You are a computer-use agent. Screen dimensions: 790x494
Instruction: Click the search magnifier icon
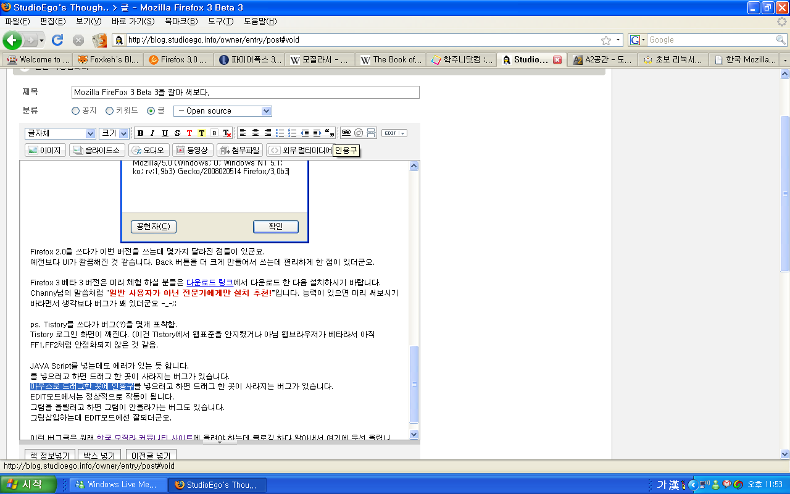tap(781, 40)
